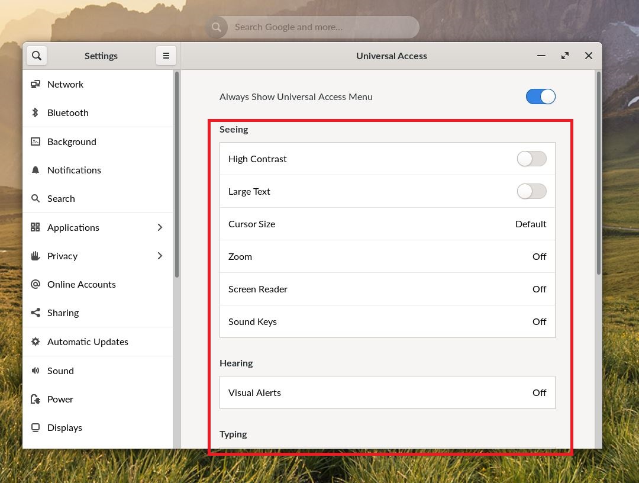
Task: Select Network in the sidebar
Action: click(98, 84)
